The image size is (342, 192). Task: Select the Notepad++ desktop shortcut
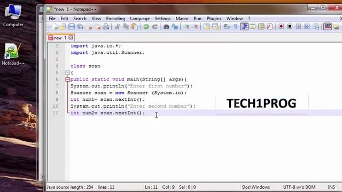click(x=13, y=54)
